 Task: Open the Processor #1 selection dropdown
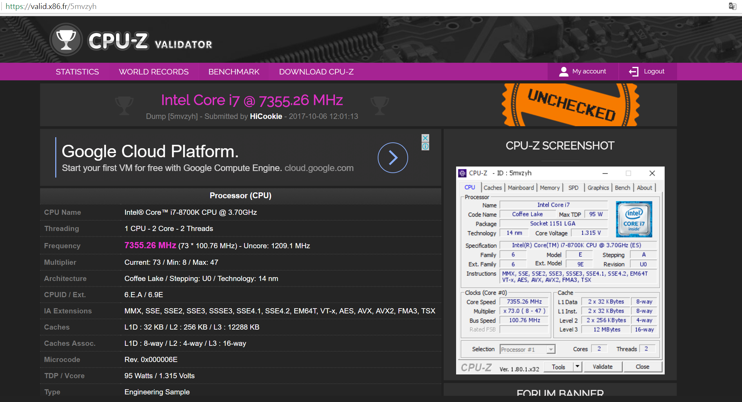527,350
